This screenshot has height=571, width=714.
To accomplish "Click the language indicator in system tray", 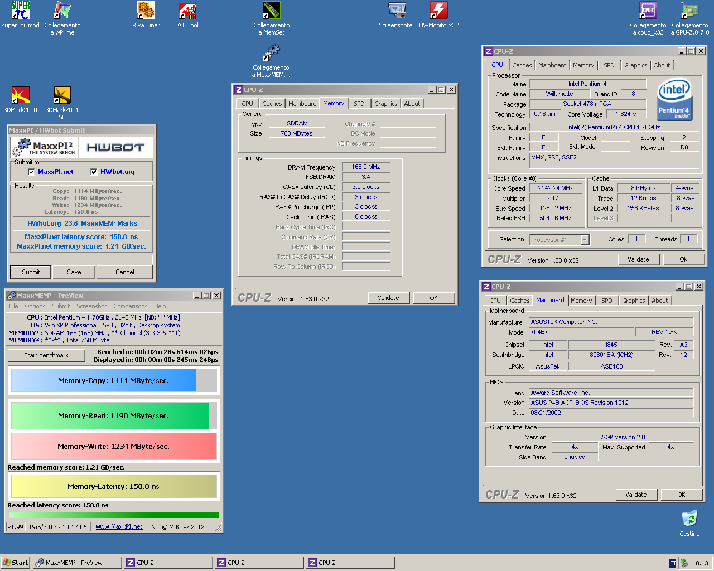I will point(673,563).
